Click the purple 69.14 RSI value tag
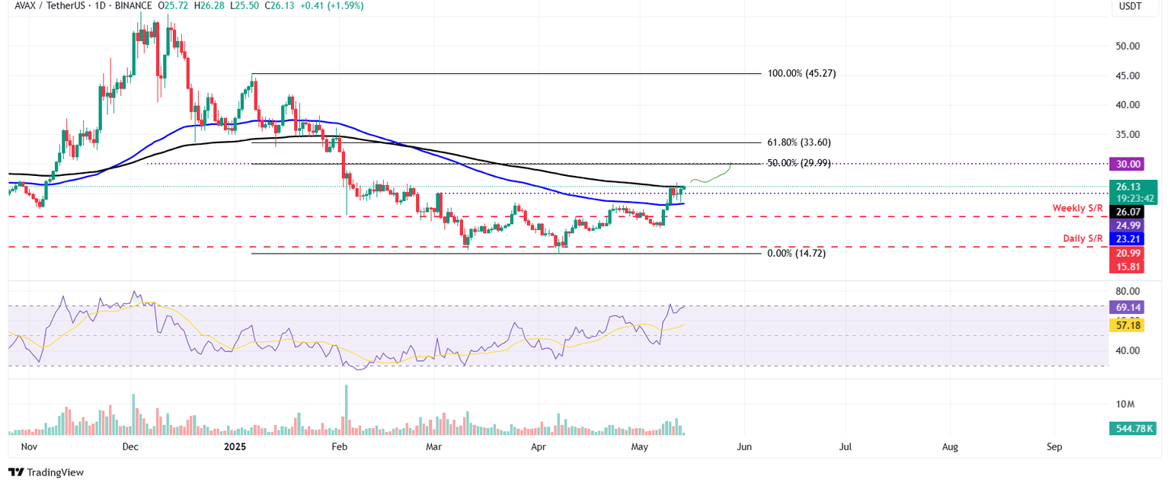The height and width of the screenshot is (486, 1170). (x=1127, y=307)
